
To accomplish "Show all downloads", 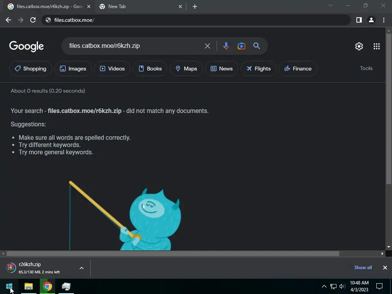I will point(363,268).
